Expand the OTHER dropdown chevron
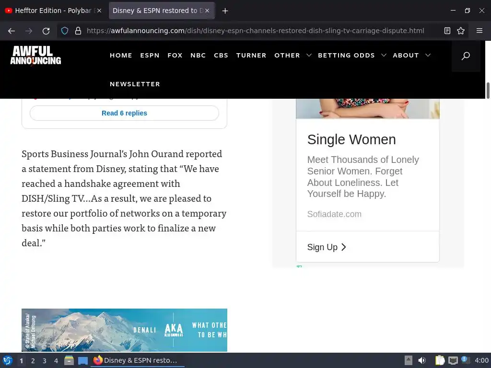This screenshot has height=368, width=491. (x=309, y=56)
